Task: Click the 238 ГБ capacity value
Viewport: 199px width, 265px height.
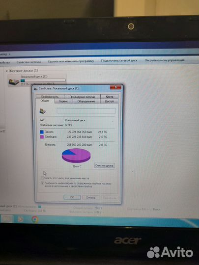Action: coord(103,145)
